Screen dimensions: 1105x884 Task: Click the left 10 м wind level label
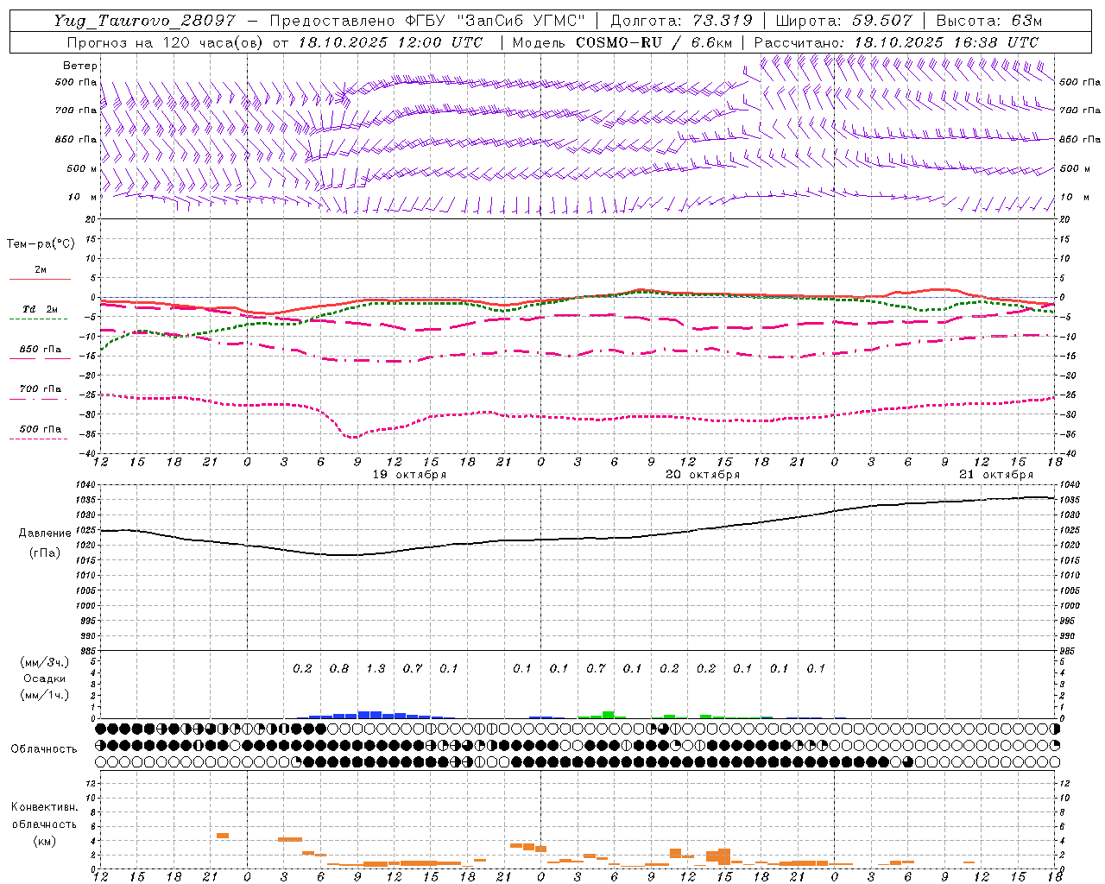click(82, 197)
